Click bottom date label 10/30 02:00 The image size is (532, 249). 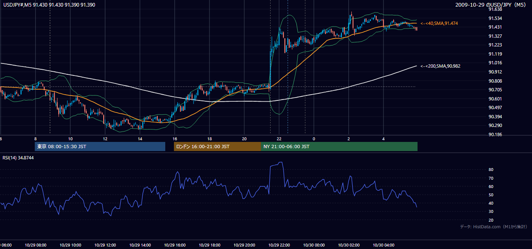349,245
